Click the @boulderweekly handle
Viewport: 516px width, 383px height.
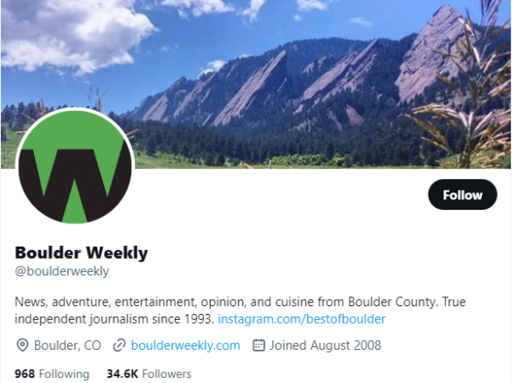click(62, 271)
